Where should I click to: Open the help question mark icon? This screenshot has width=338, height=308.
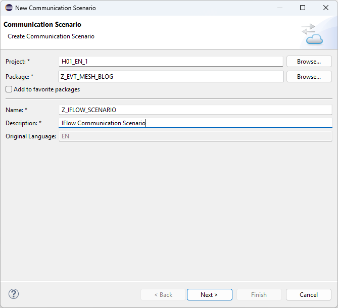click(14, 294)
